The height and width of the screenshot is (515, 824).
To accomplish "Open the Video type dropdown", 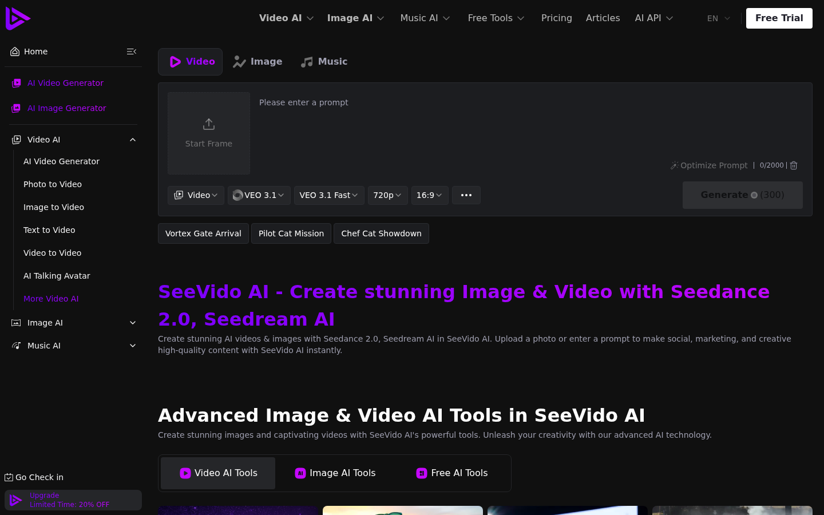I will [x=196, y=195].
